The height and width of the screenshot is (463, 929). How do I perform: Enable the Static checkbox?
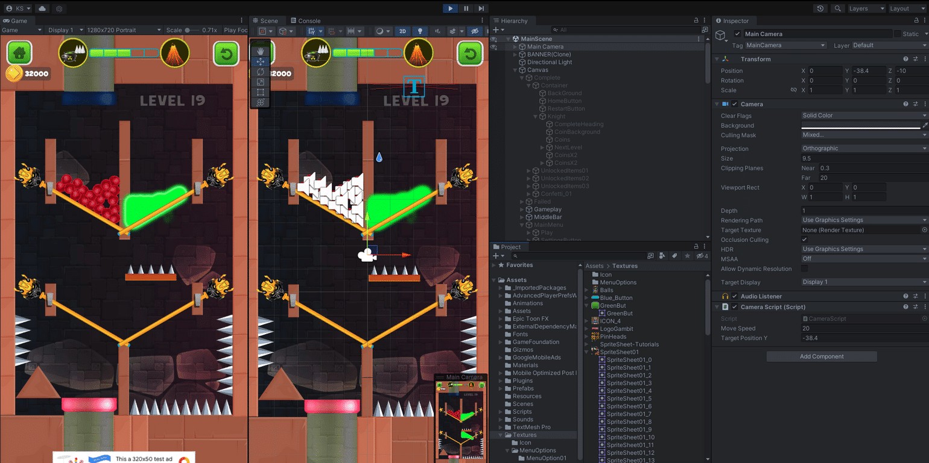[x=898, y=34]
